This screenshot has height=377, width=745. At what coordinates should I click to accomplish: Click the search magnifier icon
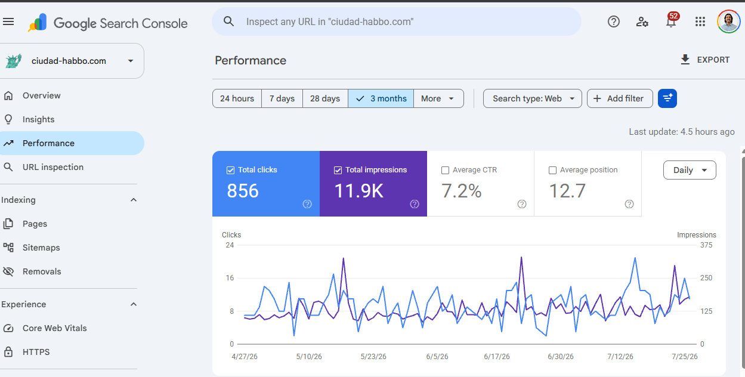(229, 21)
